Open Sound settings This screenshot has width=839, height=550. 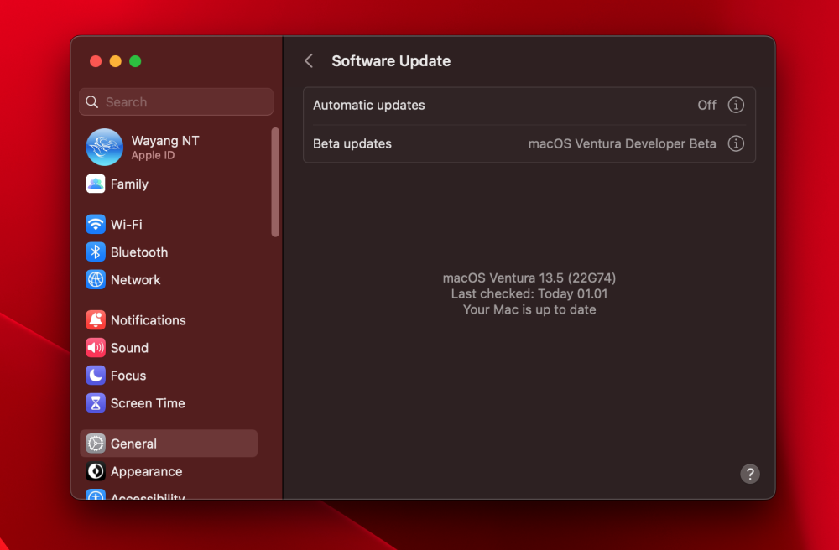[169, 348]
